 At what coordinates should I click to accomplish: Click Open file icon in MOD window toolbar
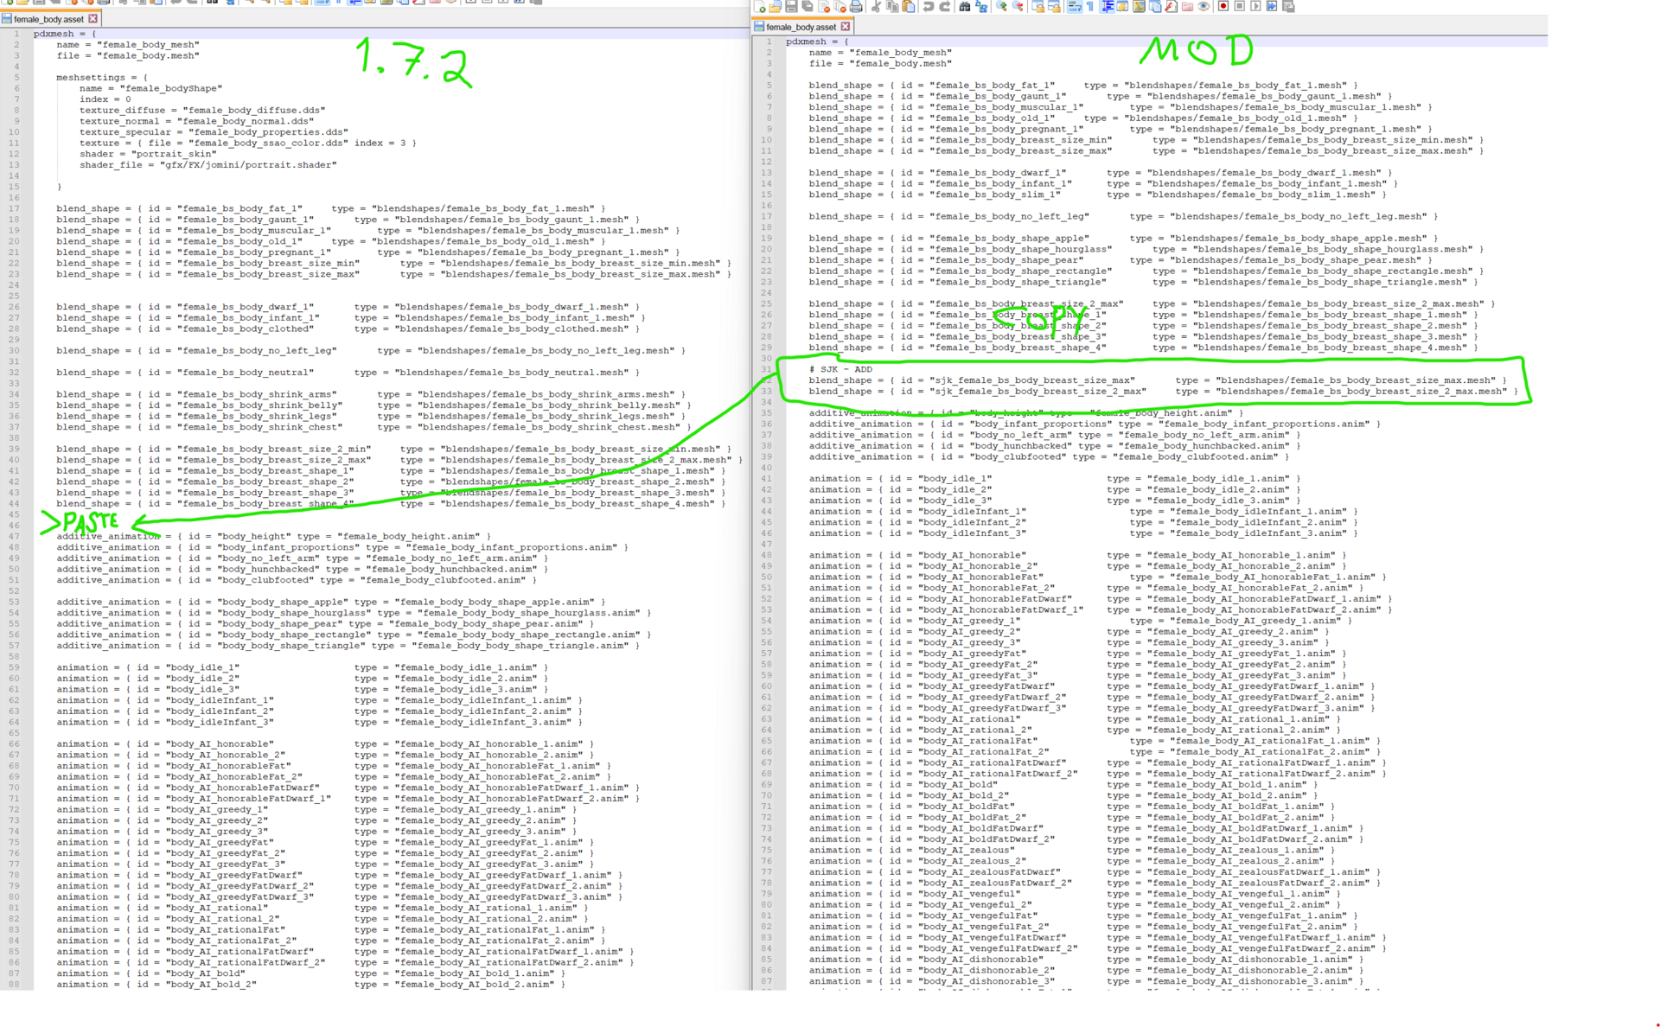[x=775, y=6]
